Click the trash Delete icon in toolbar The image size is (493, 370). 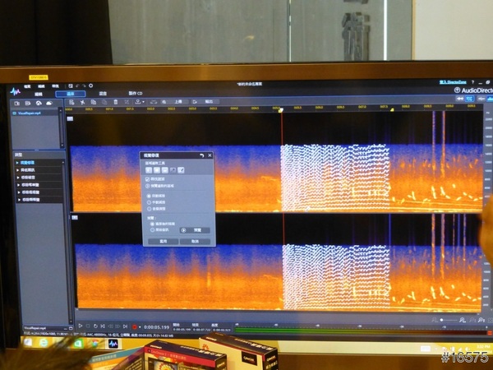116,102
